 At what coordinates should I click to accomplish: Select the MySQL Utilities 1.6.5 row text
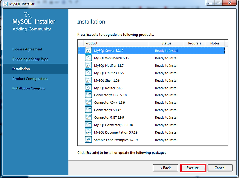109,73
